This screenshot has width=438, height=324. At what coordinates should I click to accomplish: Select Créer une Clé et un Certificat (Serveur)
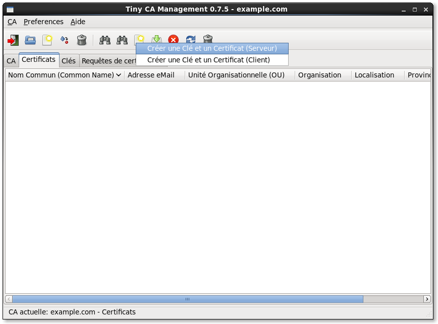click(x=212, y=49)
